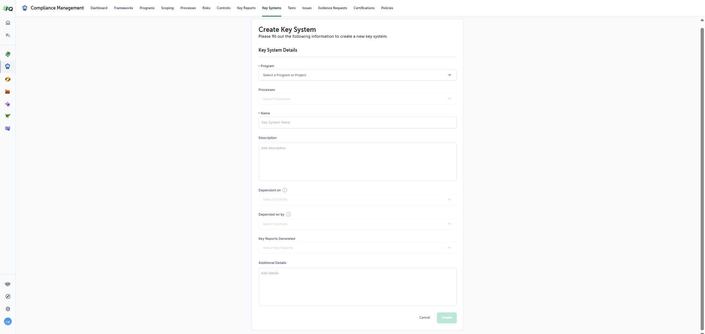Go to the Evidence Requests tab

332,8
